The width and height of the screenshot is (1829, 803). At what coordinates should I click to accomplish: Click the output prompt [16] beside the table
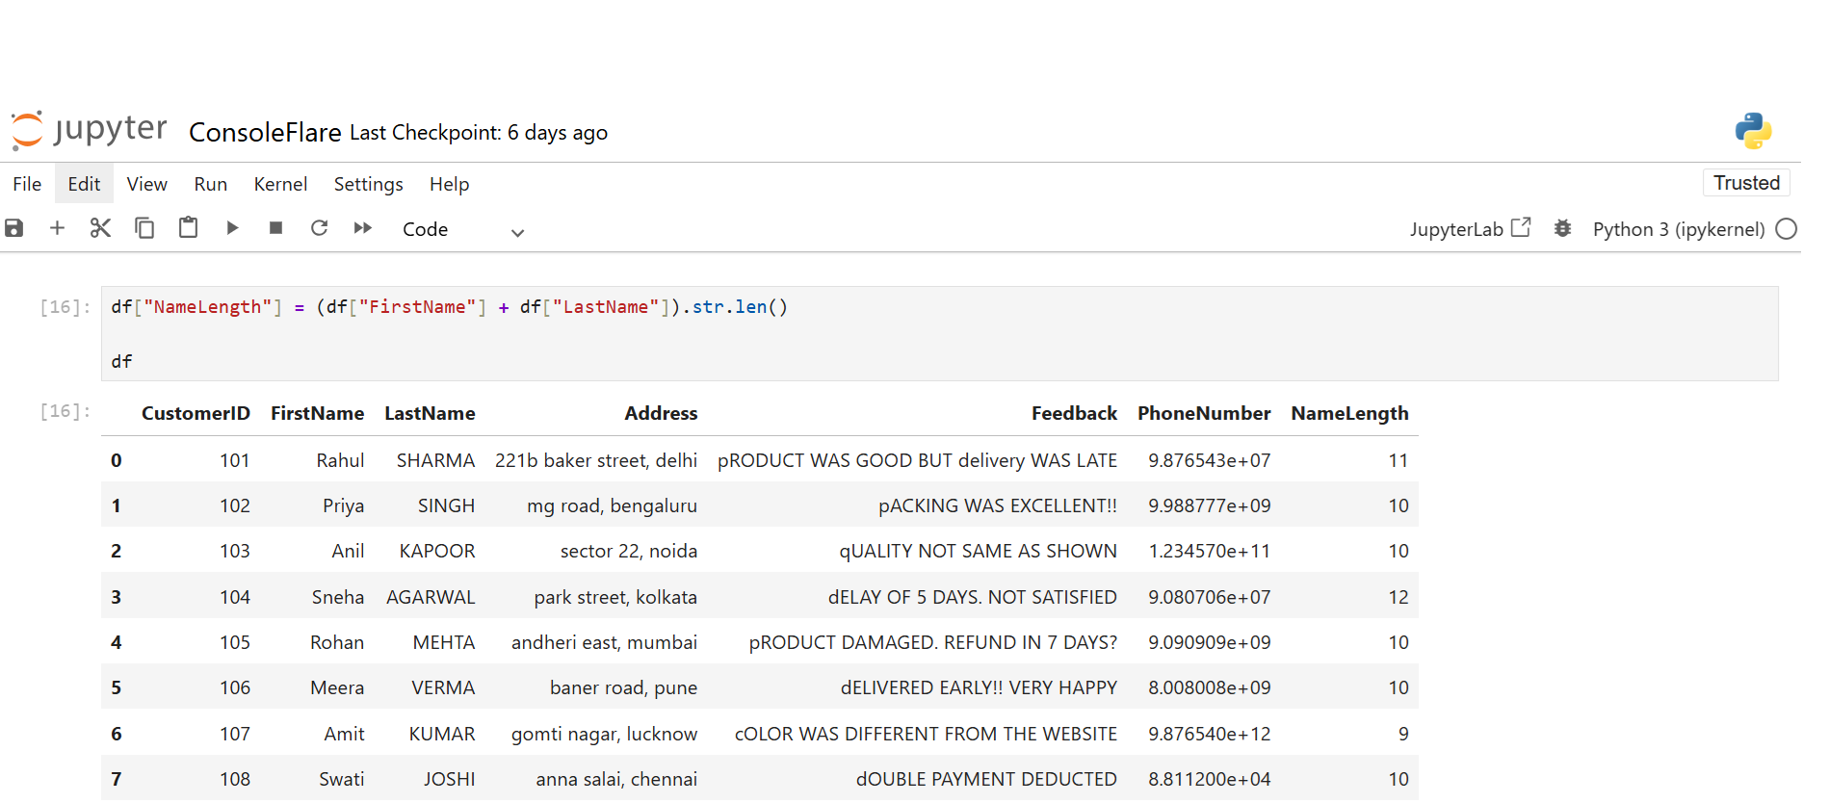pos(65,411)
